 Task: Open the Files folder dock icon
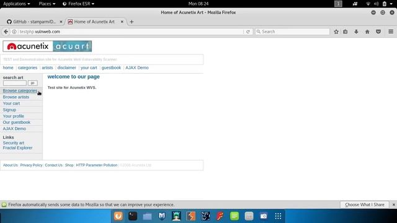coord(147,216)
